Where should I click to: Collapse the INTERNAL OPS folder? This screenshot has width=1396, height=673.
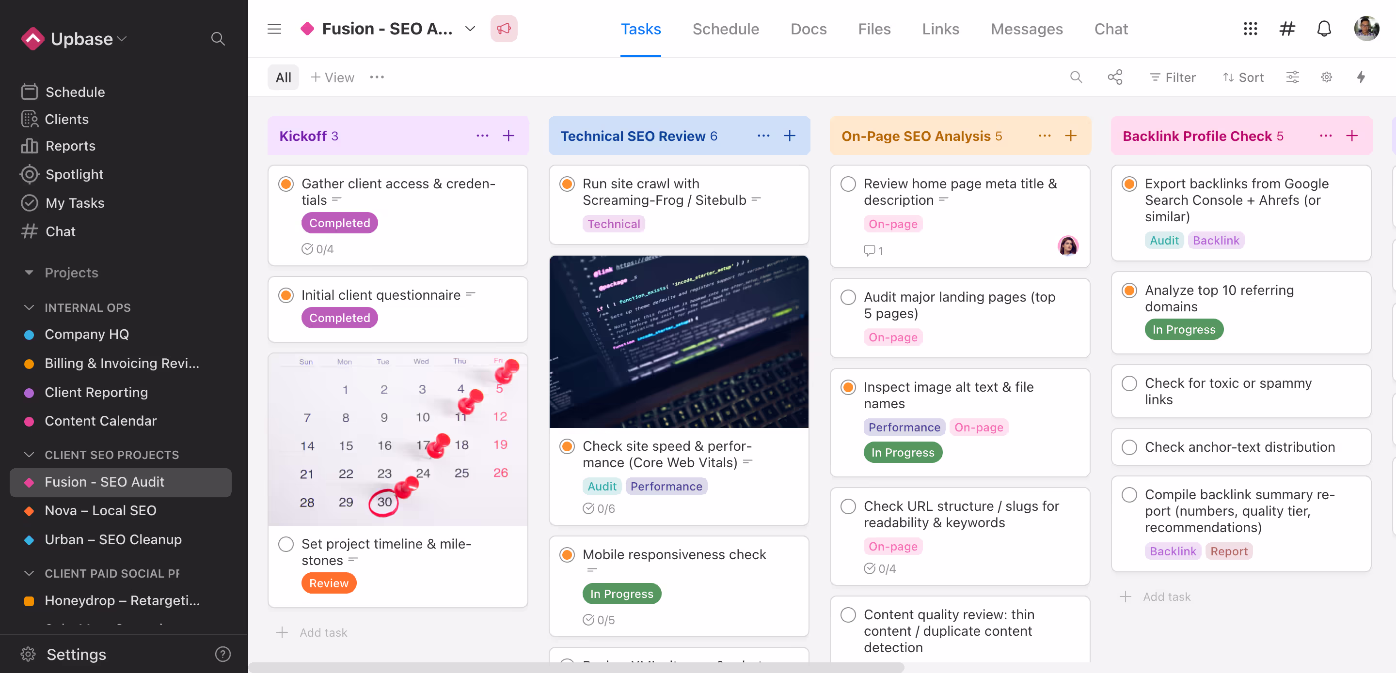(29, 307)
